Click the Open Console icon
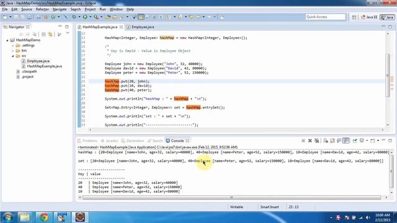Viewport: 397px width, 223px height. (x=372, y=141)
